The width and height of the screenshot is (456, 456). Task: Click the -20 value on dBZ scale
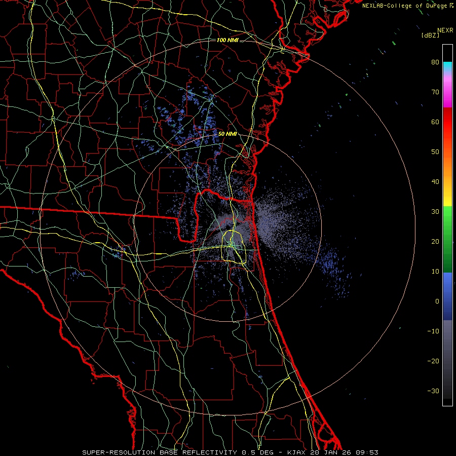pos(433,361)
